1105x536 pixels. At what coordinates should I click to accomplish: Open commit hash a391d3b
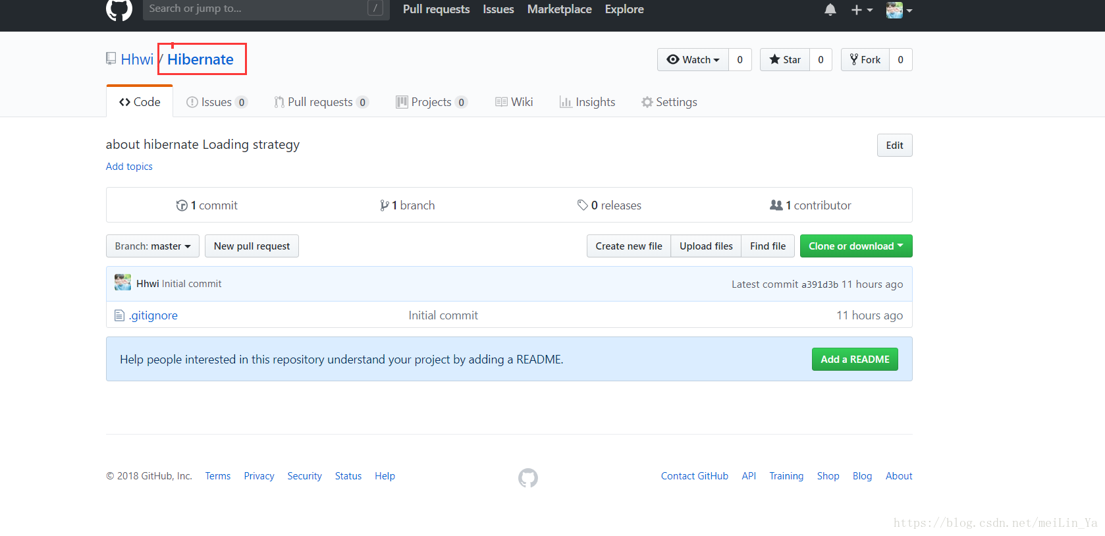click(x=820, y=284)
